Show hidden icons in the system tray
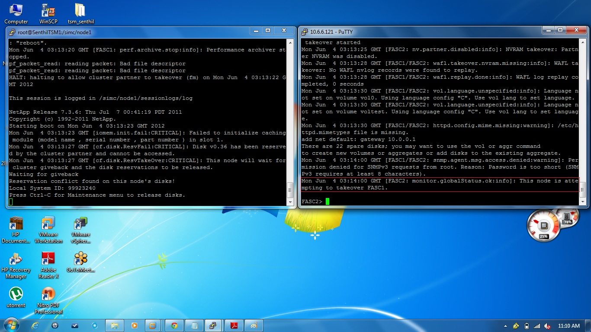Image resolution: width=591 pixels, height=332 pixels. (x=505, y=326)
